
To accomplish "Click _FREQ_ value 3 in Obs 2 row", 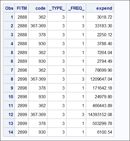I will (83, 26).
